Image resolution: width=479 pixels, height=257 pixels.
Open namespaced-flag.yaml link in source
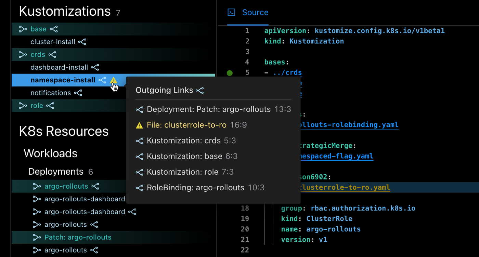click(x=337, y=156)
